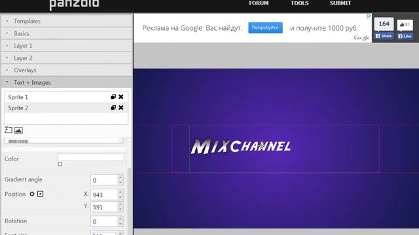Select the square center position icon
This screenshot has height=235, width=419.
click(41, 194)
